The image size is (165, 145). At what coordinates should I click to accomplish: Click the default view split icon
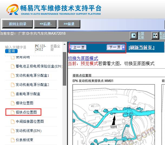[155, 36]
